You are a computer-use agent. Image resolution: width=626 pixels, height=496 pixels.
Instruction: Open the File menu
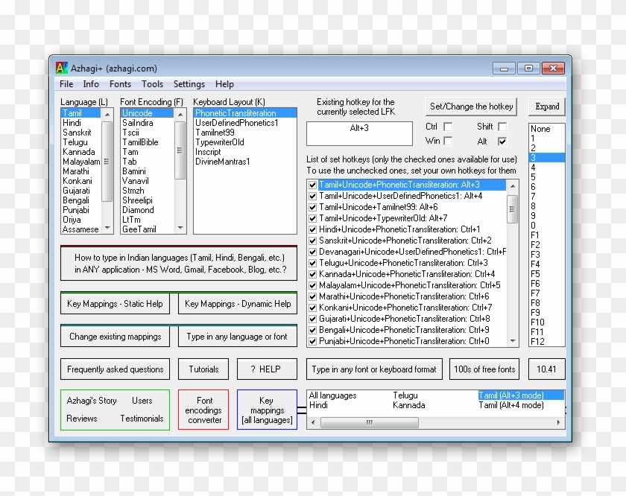pos(66,84)
